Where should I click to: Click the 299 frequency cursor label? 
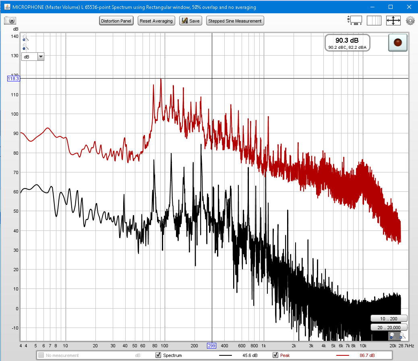pyautogui.click(x=212, y=346)
